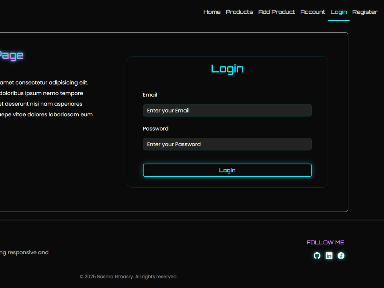Go to the Home nav link

212,12
